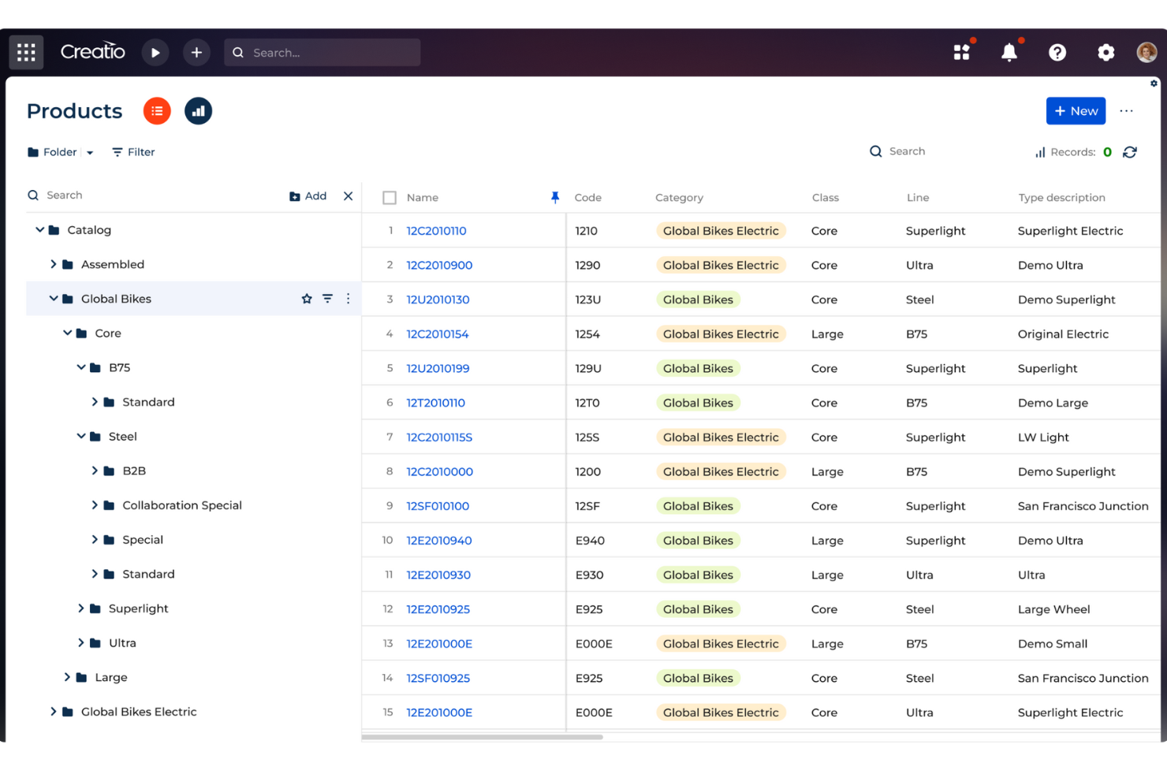Star the Global Bikes folder as favorite
The image size is (1167, 778).
[306, 299]
